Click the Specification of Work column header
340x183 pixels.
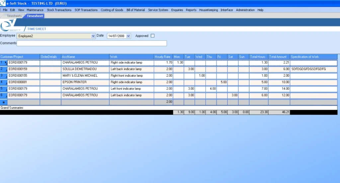tap(313, 57)
